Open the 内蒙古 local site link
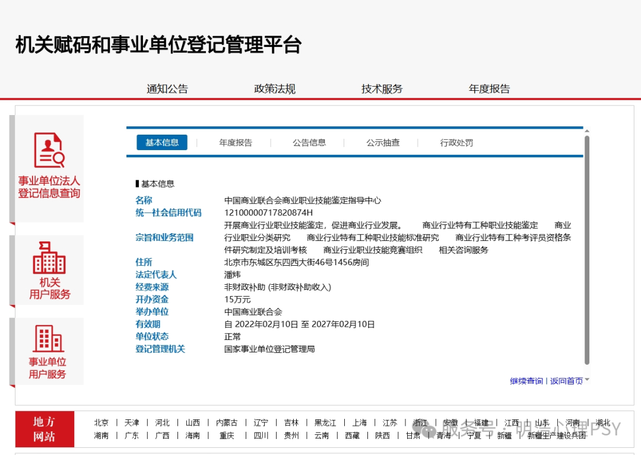The width and height of the screenshot is (641, 455). click(x=227, y=423)
